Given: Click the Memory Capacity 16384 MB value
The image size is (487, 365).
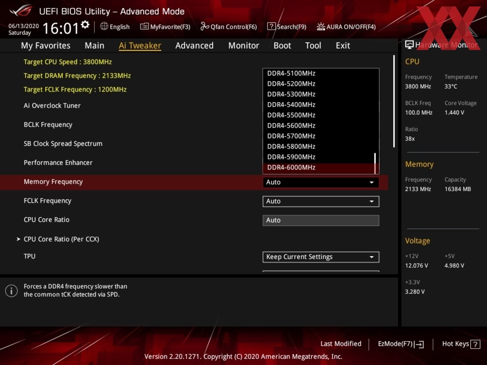Looking at the screenshot, I should click(458, 189).
